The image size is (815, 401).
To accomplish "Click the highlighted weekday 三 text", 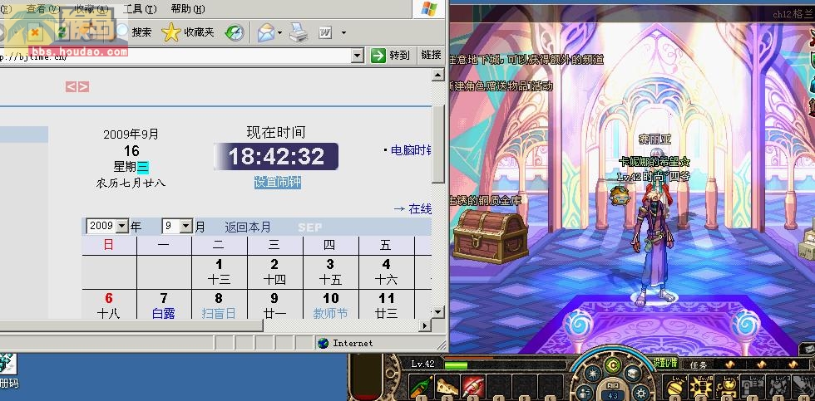I will point(143,167).
